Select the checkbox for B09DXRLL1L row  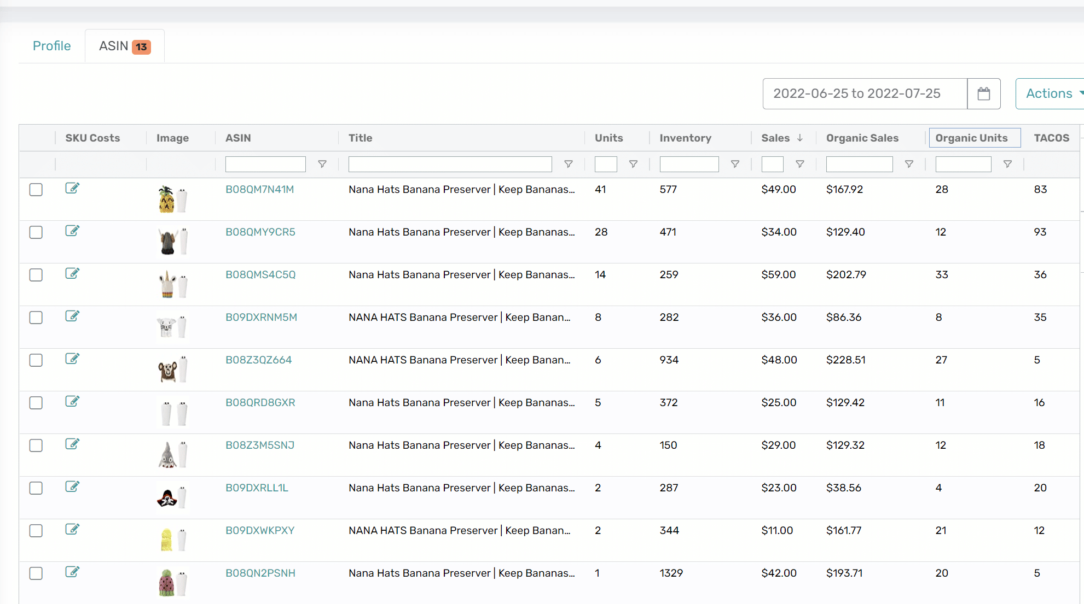36,488
